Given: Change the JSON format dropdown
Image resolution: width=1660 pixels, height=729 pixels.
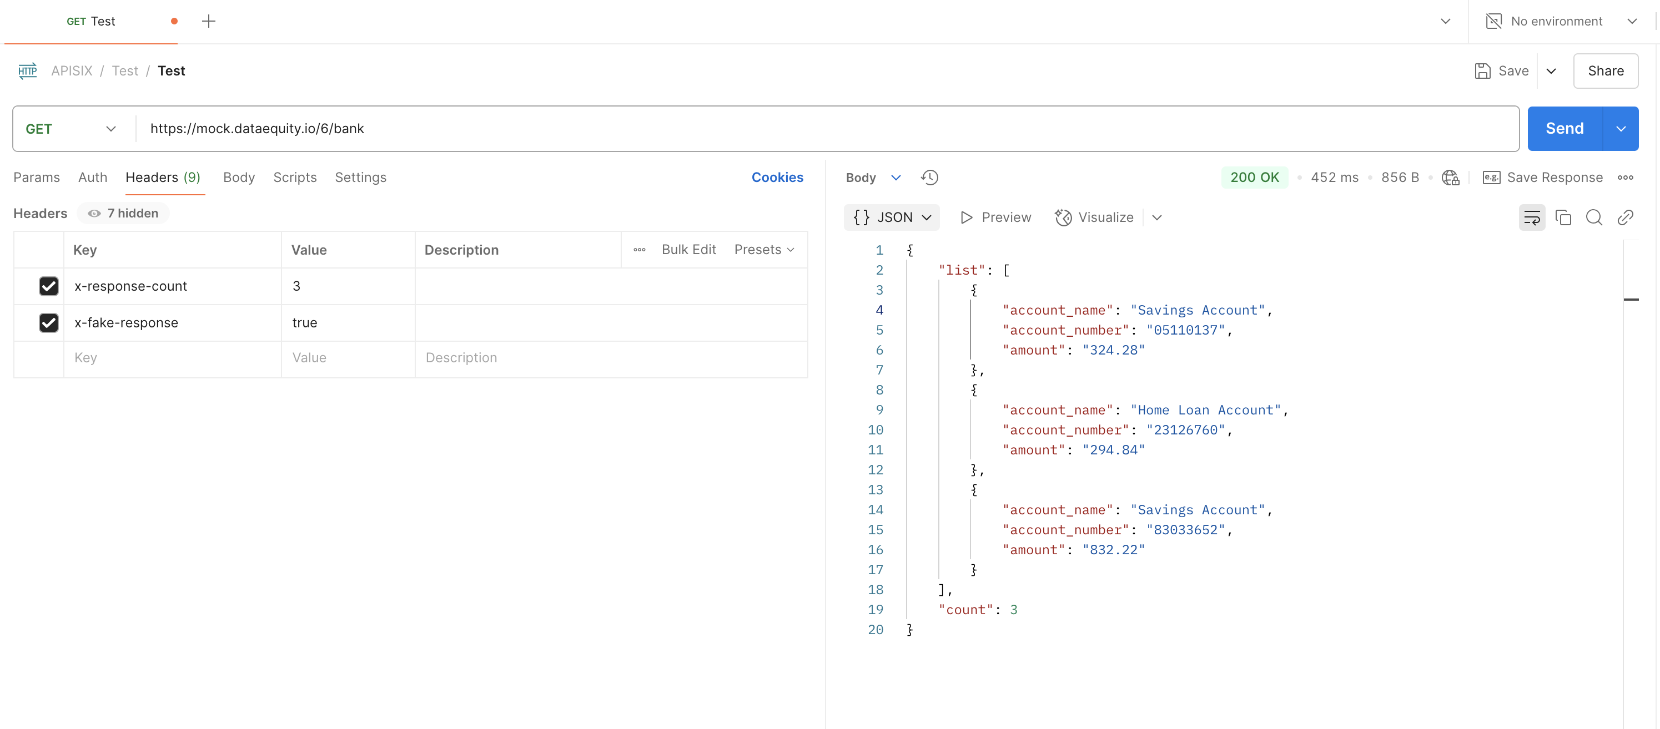Looking at the screenshot, I should tap(891, 217).
